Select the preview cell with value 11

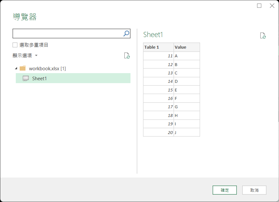[158, 56]
